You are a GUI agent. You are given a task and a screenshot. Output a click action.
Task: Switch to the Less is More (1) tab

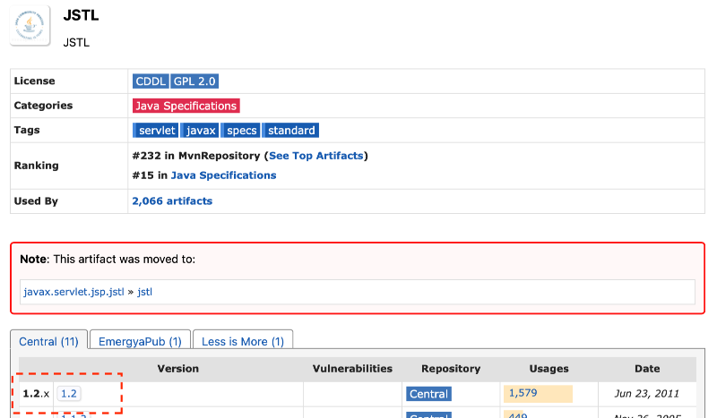tap(243, 342)
